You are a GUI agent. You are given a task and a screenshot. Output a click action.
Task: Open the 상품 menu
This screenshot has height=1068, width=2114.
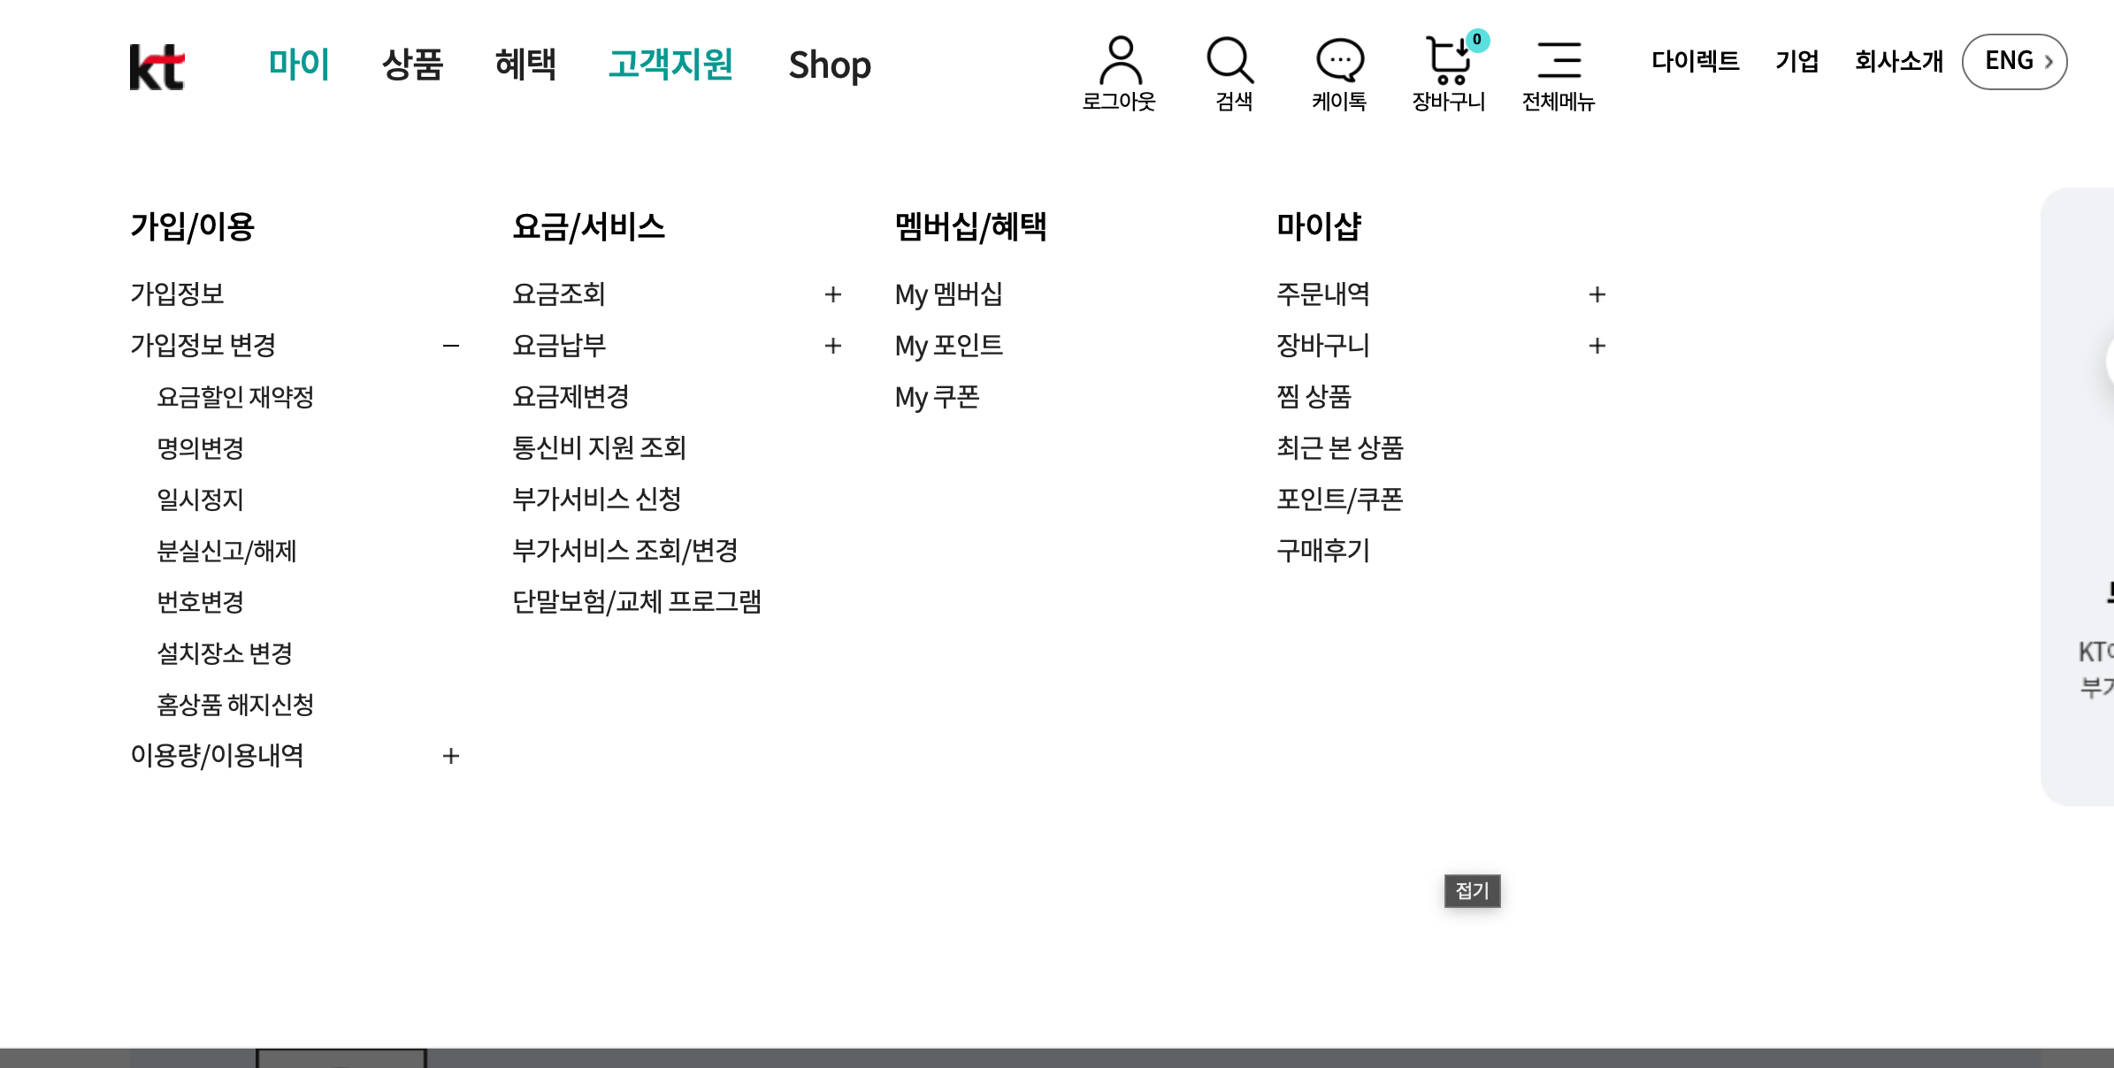tap(412, 65)
